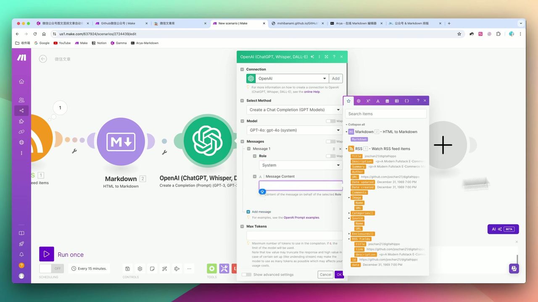Screen dimensions: 538x302
Task: Click the Markdown module node on canvas
Action: point(121,142)
